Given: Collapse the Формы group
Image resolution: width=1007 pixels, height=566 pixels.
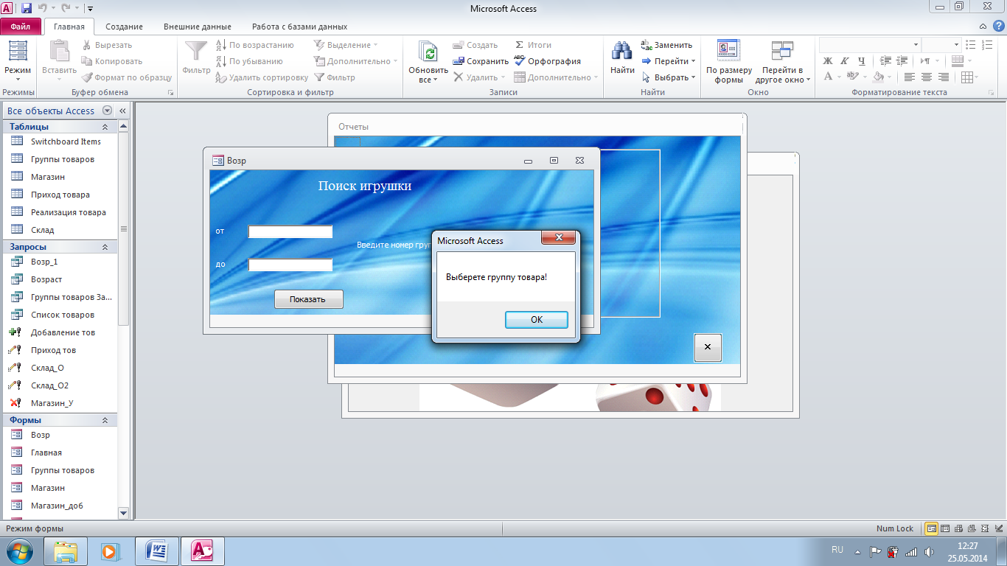Looking at the screenshot, I should point(105,420).
